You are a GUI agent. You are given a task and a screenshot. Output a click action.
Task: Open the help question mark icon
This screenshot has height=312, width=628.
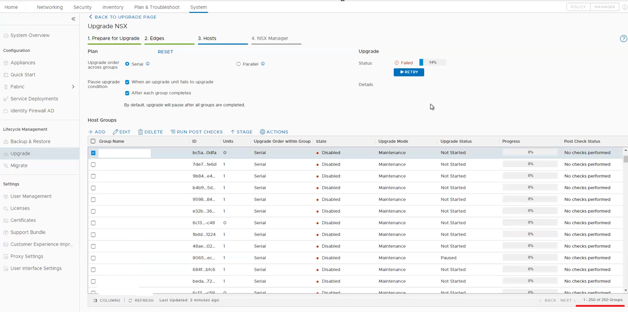pos(623,39)
